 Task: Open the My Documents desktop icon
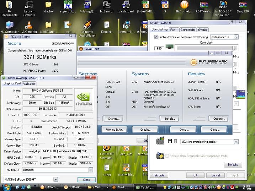click(x=9, y=9)
